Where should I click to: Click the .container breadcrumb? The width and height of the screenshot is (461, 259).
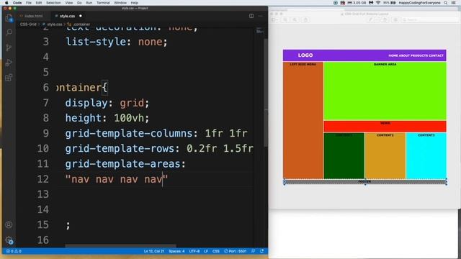(x=81, y=24)
